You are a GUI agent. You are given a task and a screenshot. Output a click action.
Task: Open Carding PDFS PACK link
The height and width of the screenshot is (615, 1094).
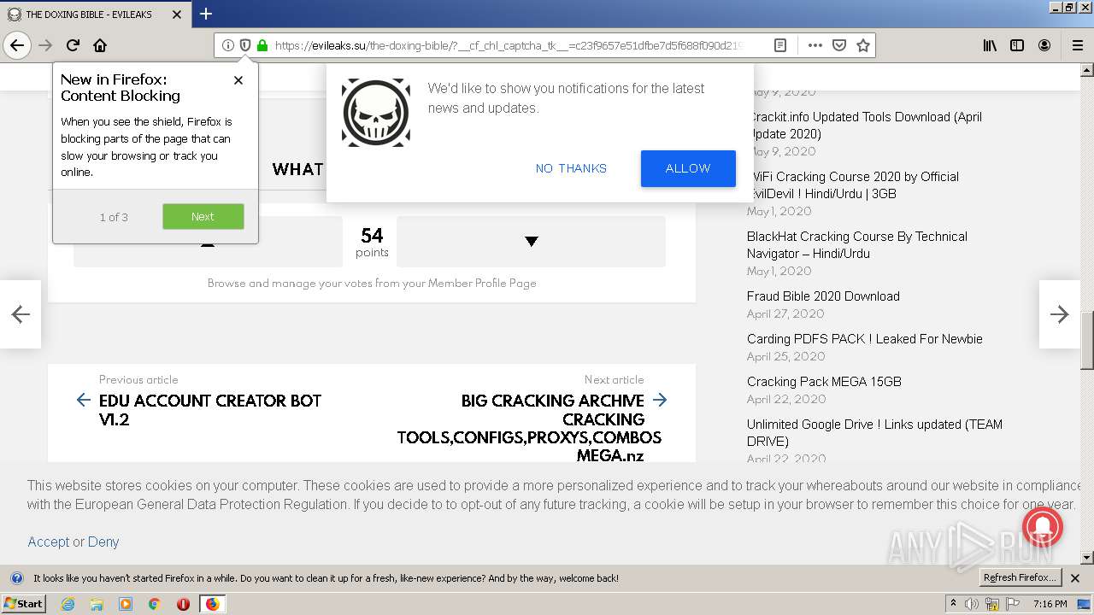pos(865,339)
